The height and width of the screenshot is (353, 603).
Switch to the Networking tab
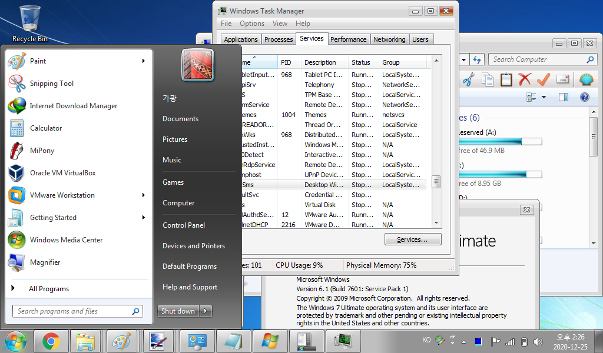[x=389, y=39]
